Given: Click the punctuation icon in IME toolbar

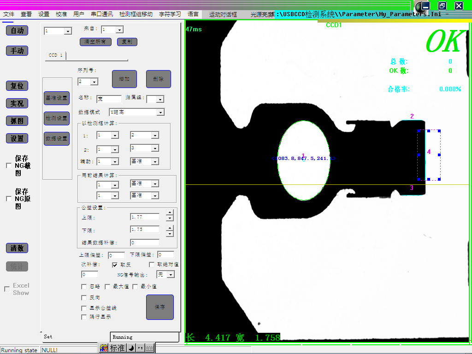Looking at the screenshot, I should coord(140,348).
